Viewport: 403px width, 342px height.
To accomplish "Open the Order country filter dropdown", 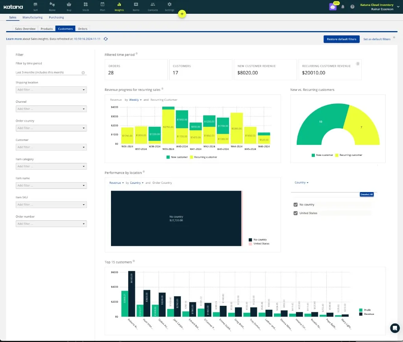I will point(51,128).
